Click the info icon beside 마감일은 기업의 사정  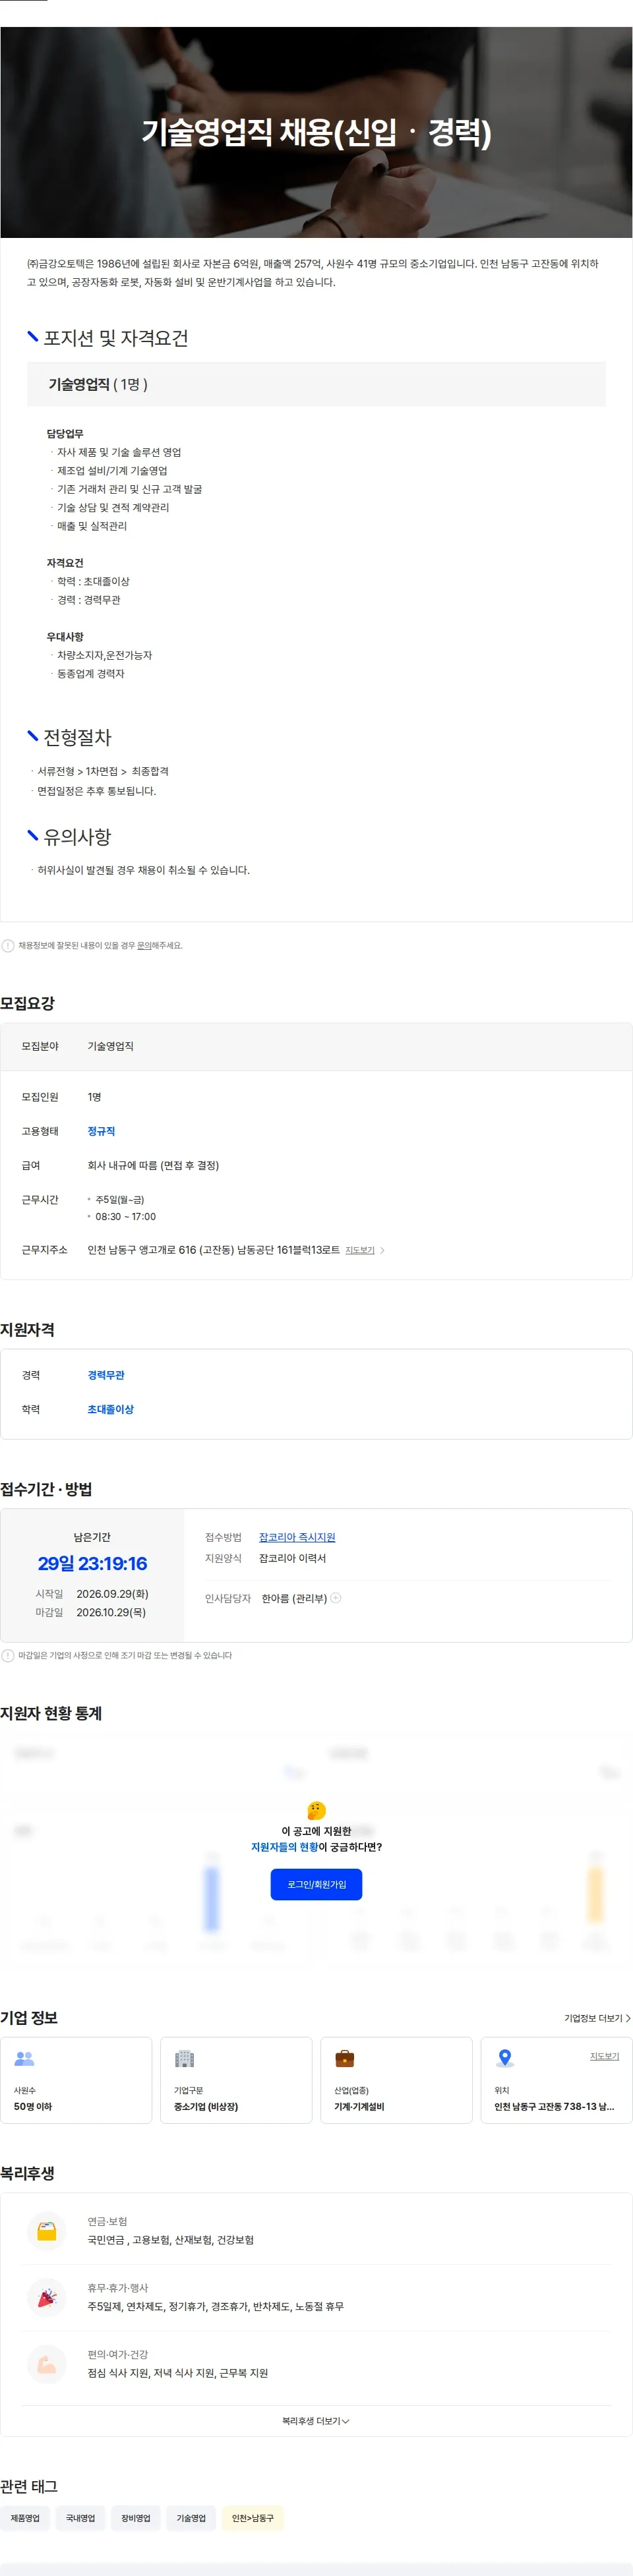[8, 1655]
